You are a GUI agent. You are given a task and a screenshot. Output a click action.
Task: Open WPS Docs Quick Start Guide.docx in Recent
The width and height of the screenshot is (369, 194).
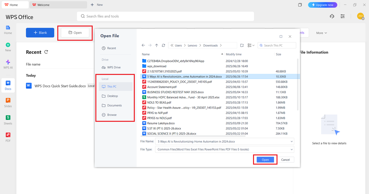pyautogui.click(x=60, y=86)
